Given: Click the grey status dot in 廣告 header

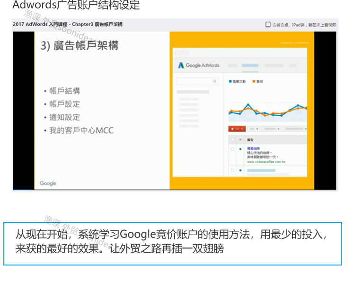Looking at the screenshot, I should pos(240,140).
